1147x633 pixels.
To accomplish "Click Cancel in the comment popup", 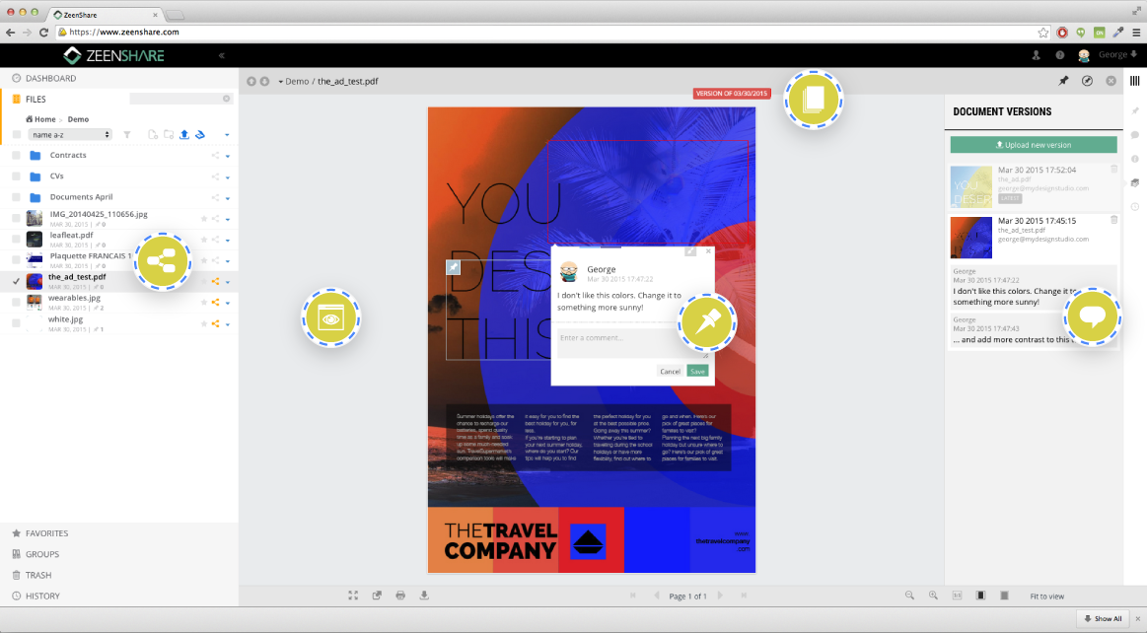I will point(670,372).
